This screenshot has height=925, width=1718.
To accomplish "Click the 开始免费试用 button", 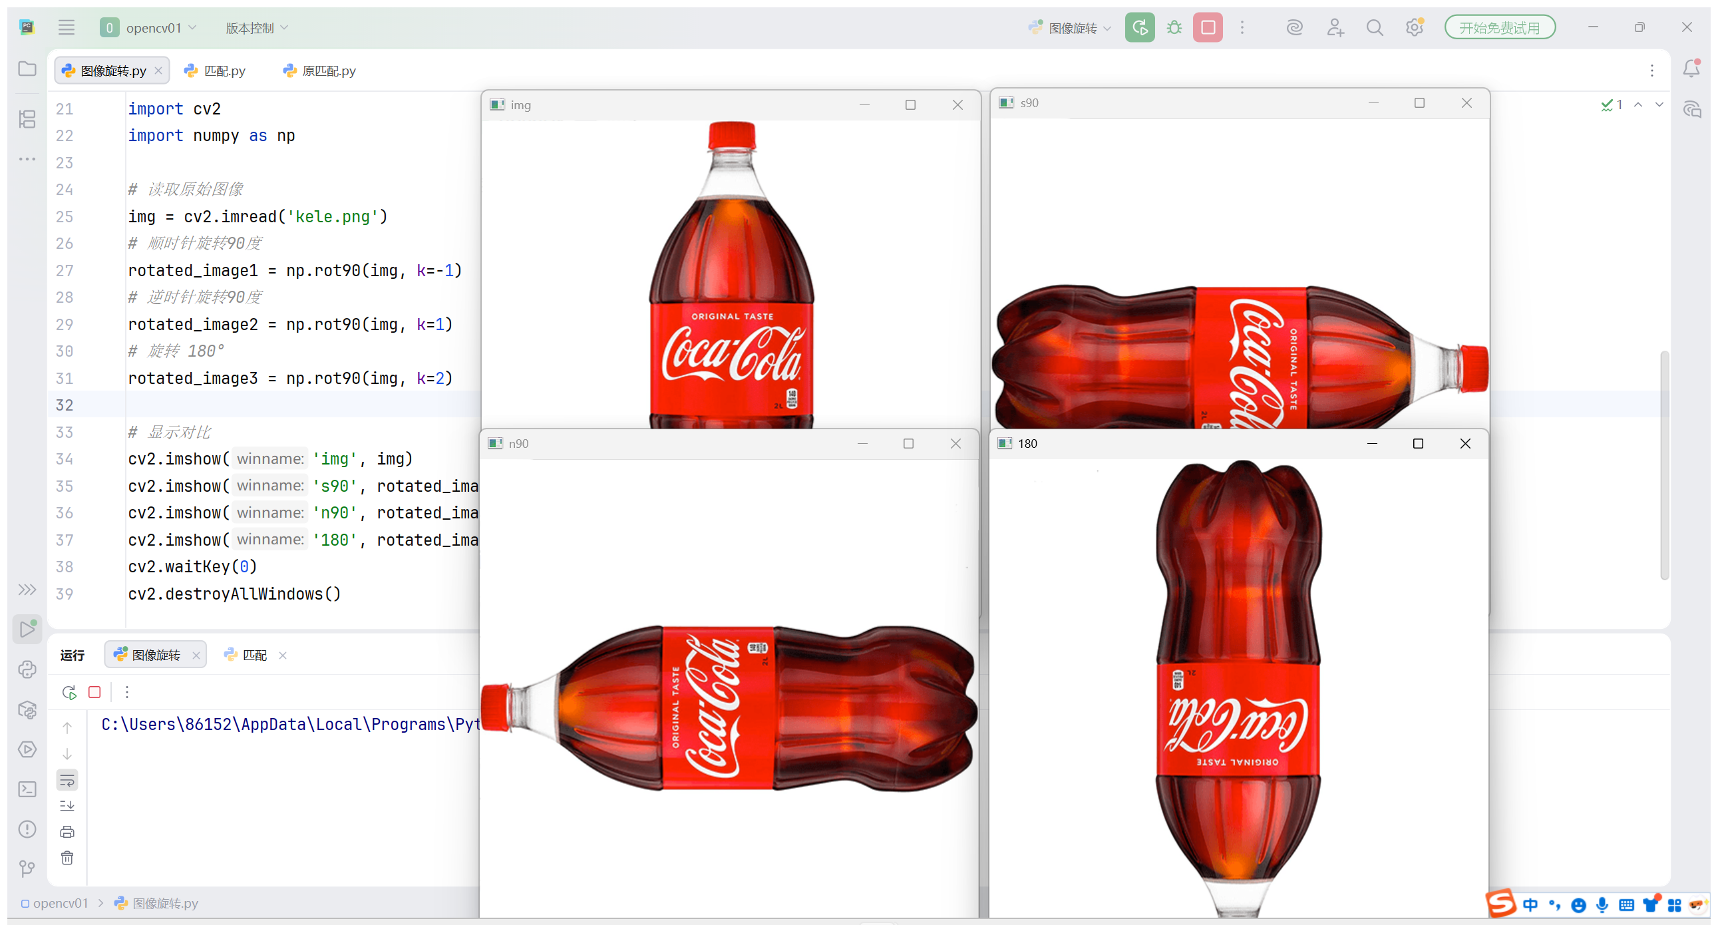I will pyautogui.click(x=1499, y=28).
